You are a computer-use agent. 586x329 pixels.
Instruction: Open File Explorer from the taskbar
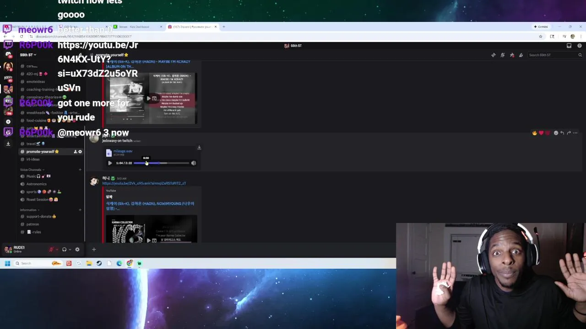[89, 264]
